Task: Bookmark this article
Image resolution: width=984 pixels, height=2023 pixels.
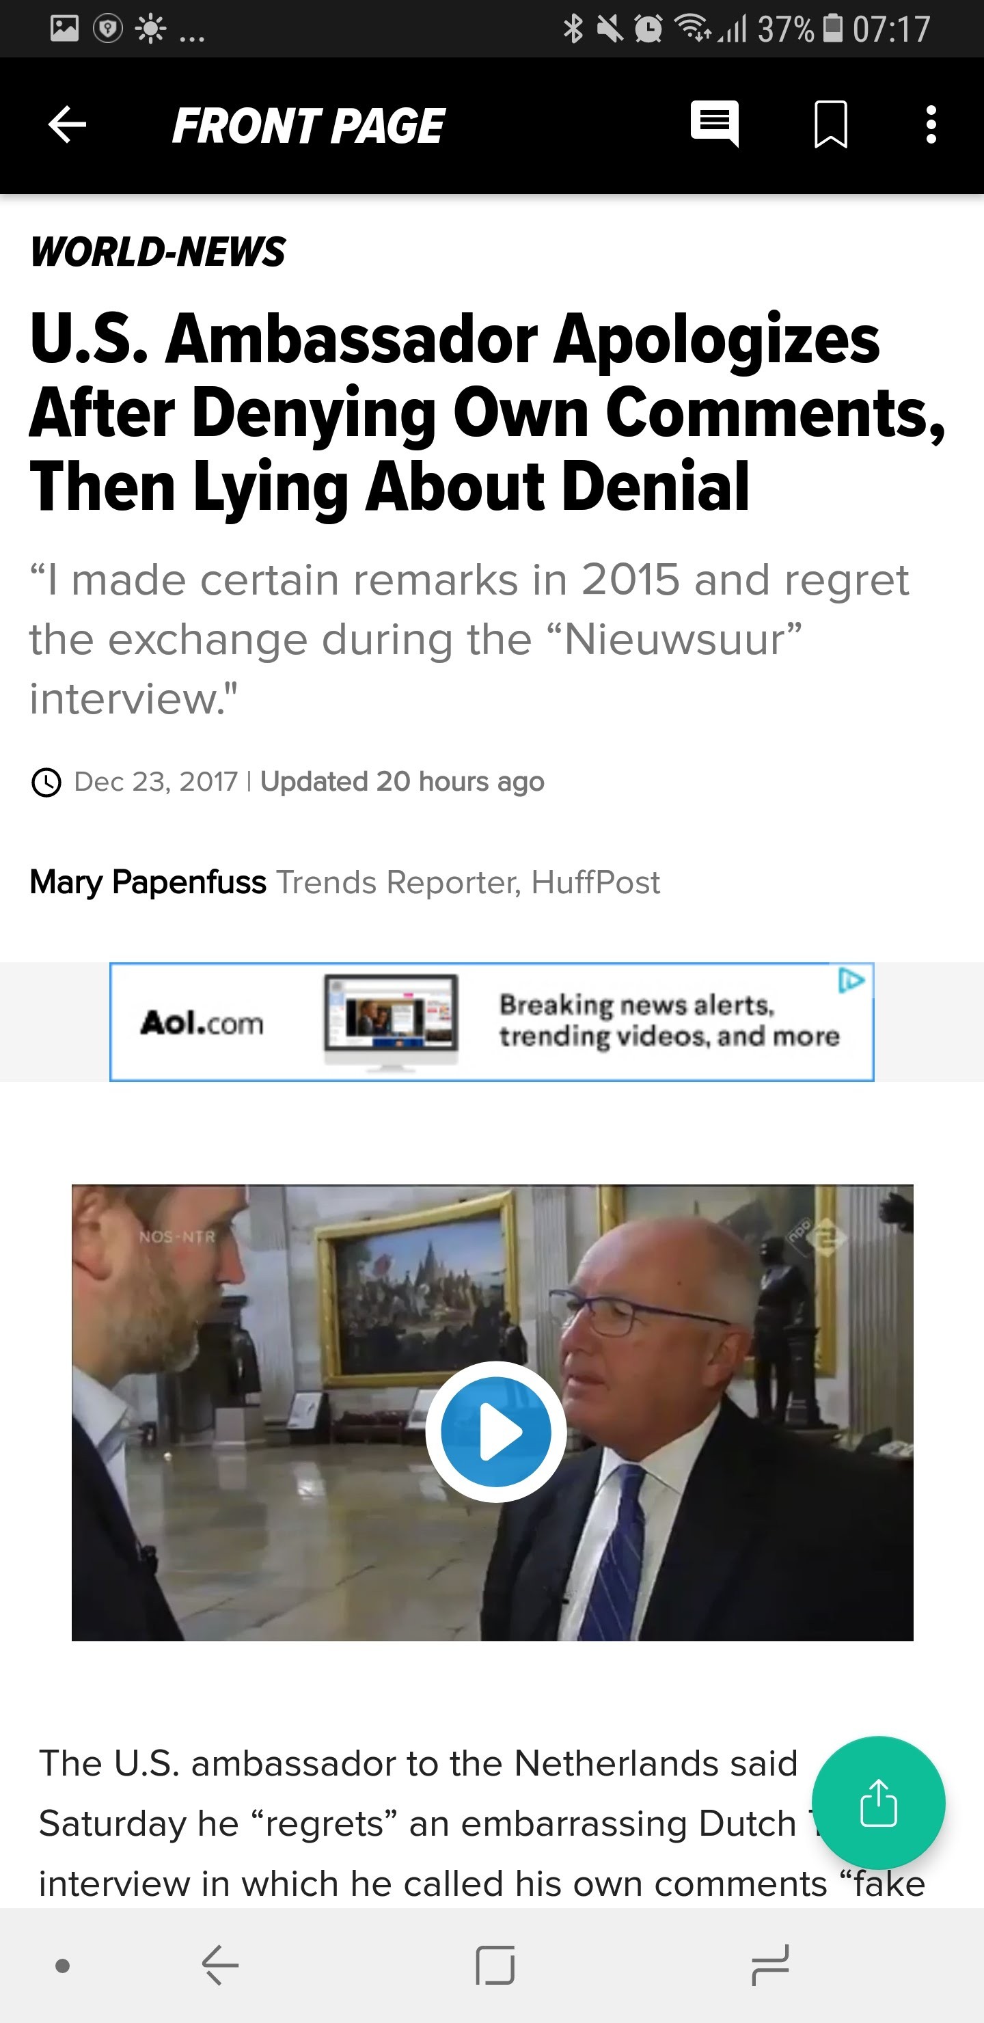Action: click(x=830, y=124)
